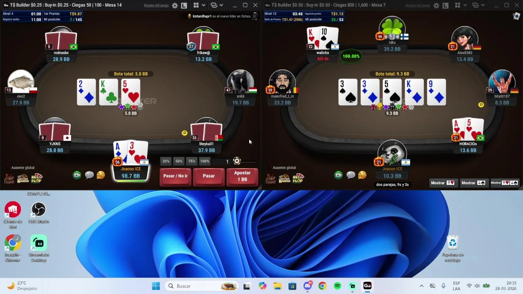523x294 pixels.
Task: Click green video camera icon on Mesa 14
Action: (x=77, y=175)
